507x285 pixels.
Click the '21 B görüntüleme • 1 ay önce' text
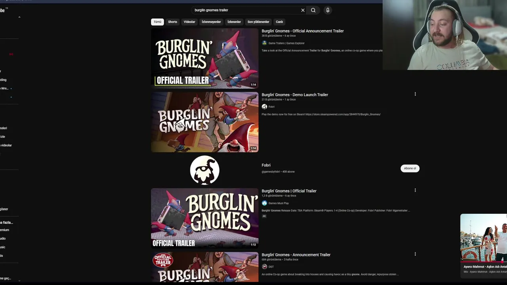point(278,100)
